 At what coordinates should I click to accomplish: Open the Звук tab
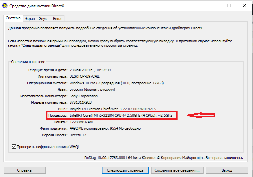pyautogui.click(x=43, y=19)
